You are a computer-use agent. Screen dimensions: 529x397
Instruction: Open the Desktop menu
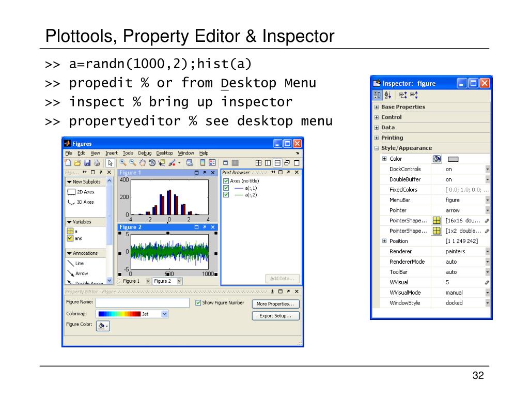pyautogui.click(x=164, y=153)
